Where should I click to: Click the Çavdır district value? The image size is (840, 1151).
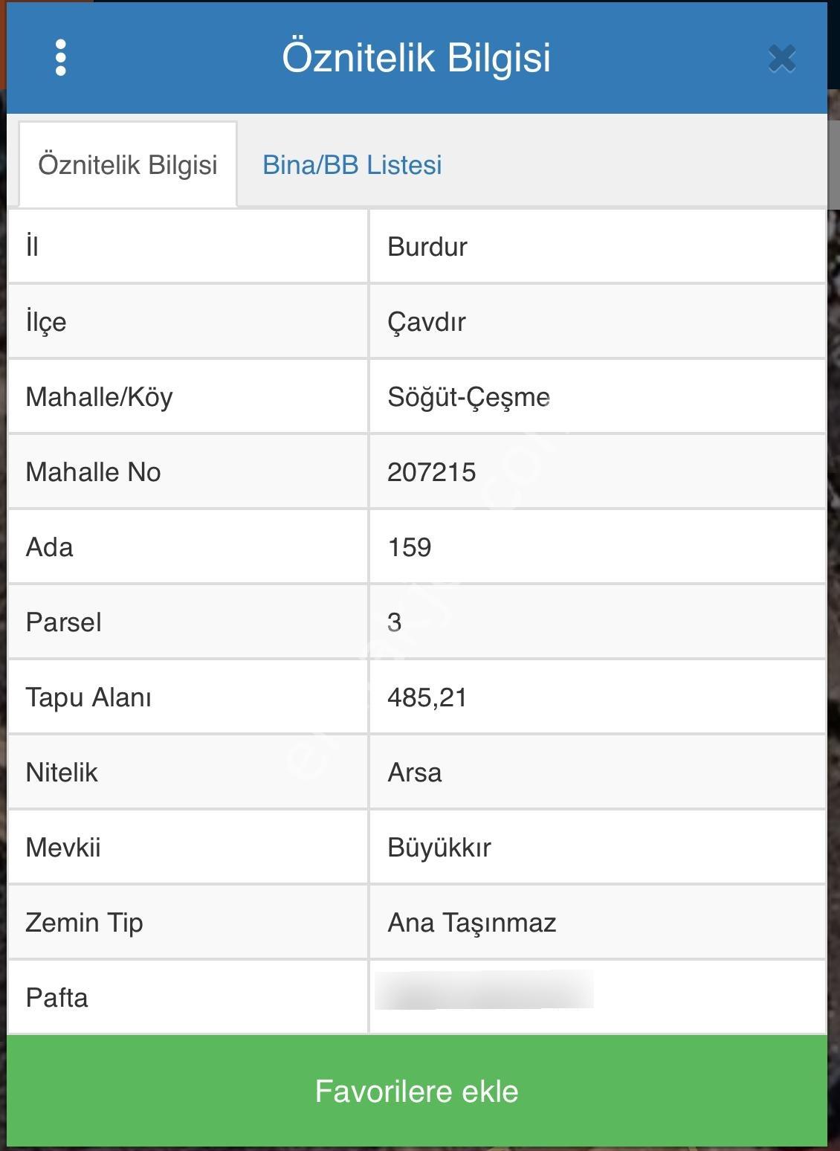(427, 322)
